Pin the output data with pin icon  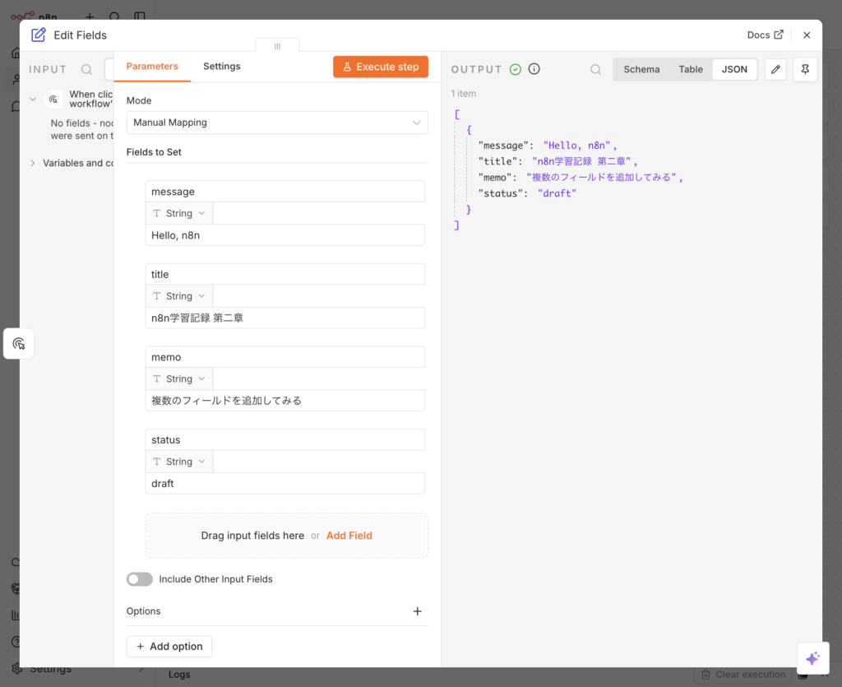tap(805, 69)
